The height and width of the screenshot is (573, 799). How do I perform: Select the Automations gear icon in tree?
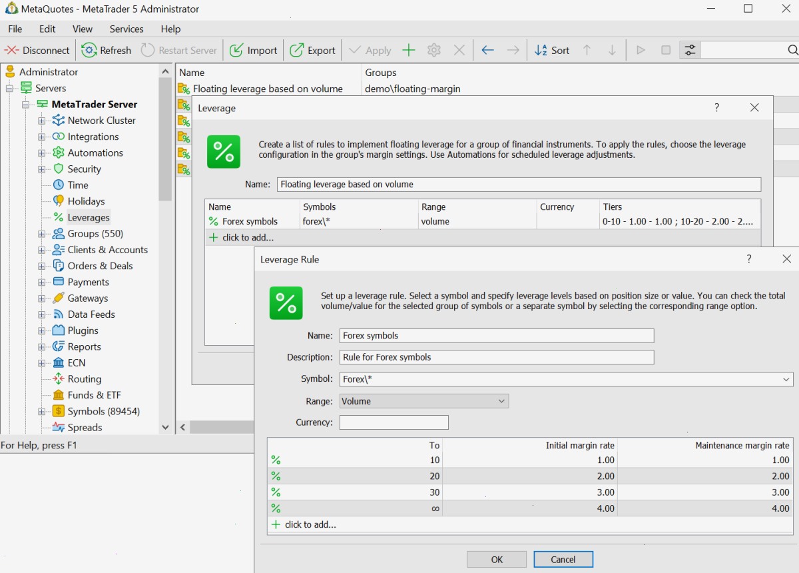tap(59, 153)
